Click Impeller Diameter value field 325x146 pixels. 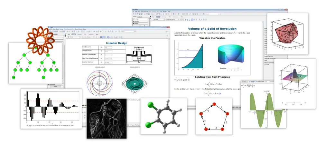click(x=109, y=63)
